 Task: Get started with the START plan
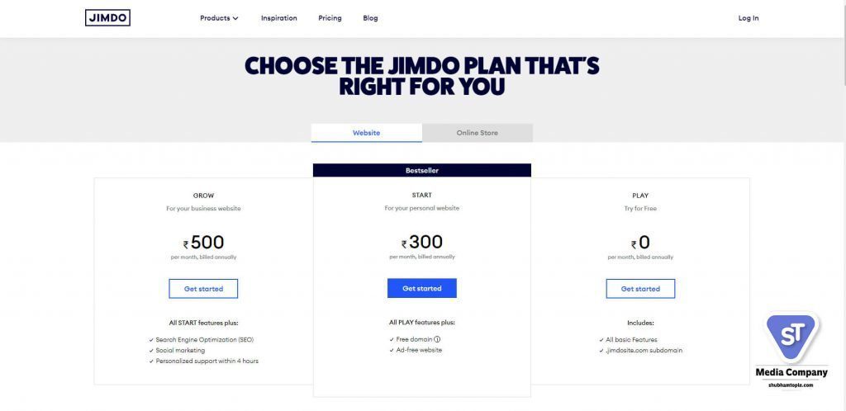[422, 288]
